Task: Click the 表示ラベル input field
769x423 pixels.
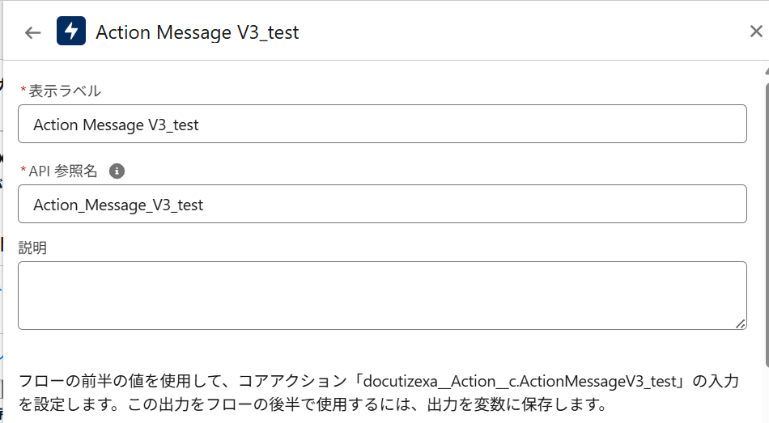Action: pos(381,125)
